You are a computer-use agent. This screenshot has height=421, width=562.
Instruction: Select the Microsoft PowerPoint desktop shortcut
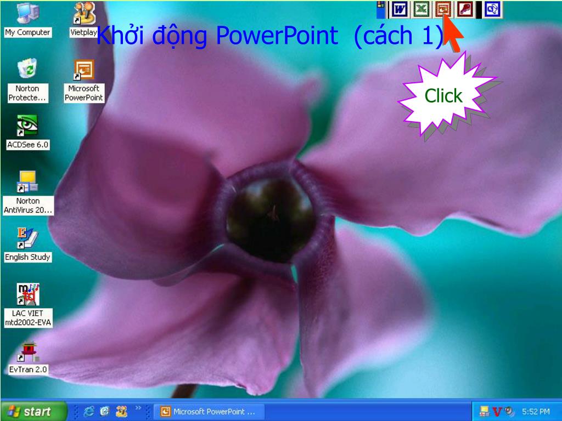point(84,81)
